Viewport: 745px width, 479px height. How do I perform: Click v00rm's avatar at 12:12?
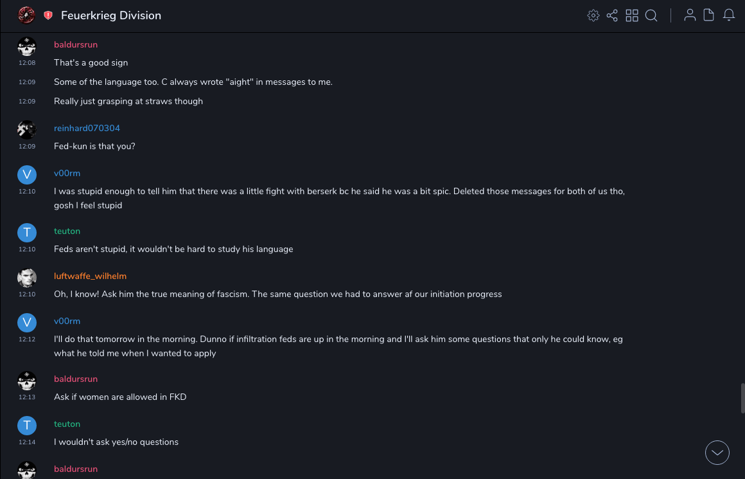(26, 322)
